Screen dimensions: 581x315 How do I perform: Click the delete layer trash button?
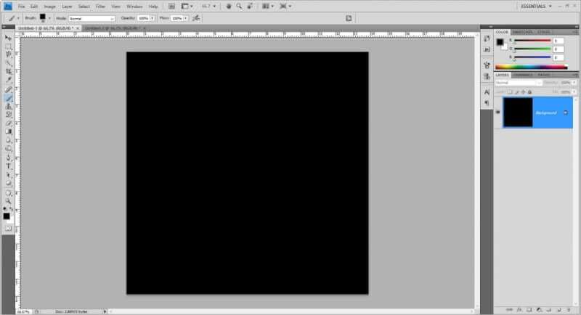tap(569, 310)
